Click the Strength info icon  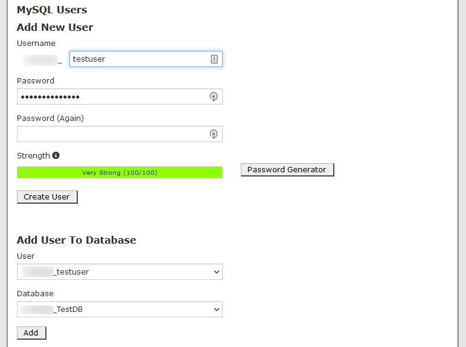point(56,155)
